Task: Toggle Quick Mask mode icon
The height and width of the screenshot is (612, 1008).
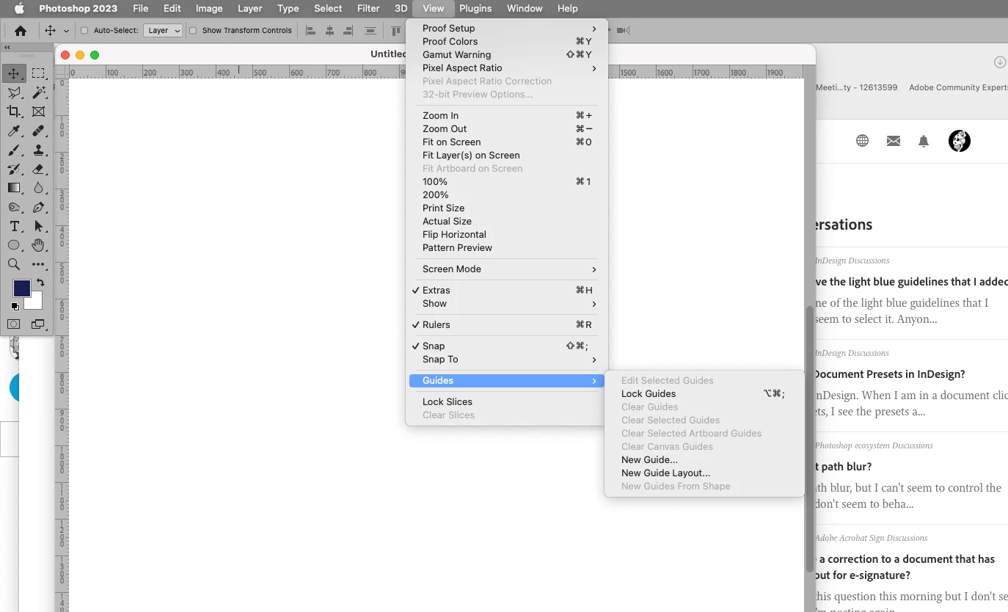Action: (14, 324)
